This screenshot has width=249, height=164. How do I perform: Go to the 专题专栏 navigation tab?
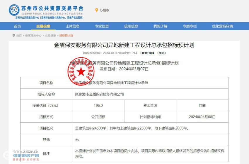190,26
